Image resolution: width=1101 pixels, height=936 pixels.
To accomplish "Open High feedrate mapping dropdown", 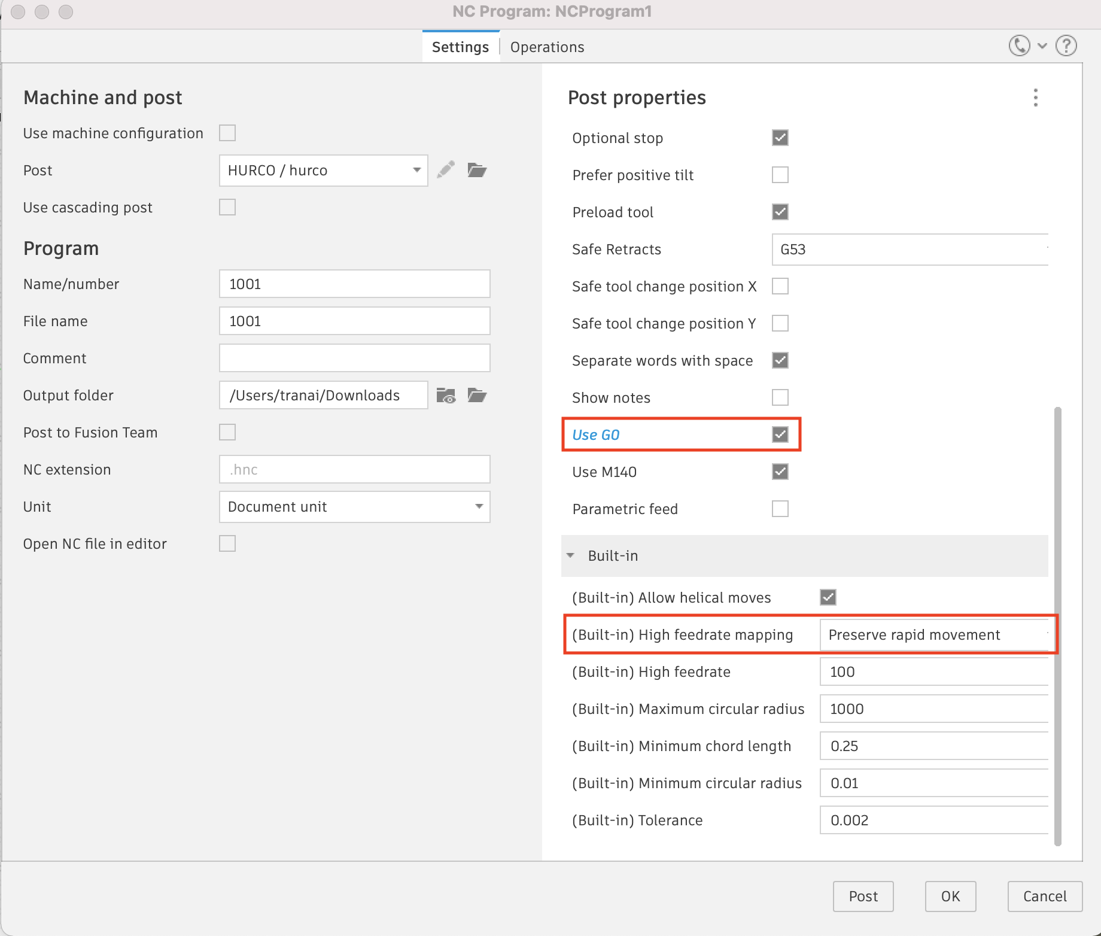I will [935, 635].
